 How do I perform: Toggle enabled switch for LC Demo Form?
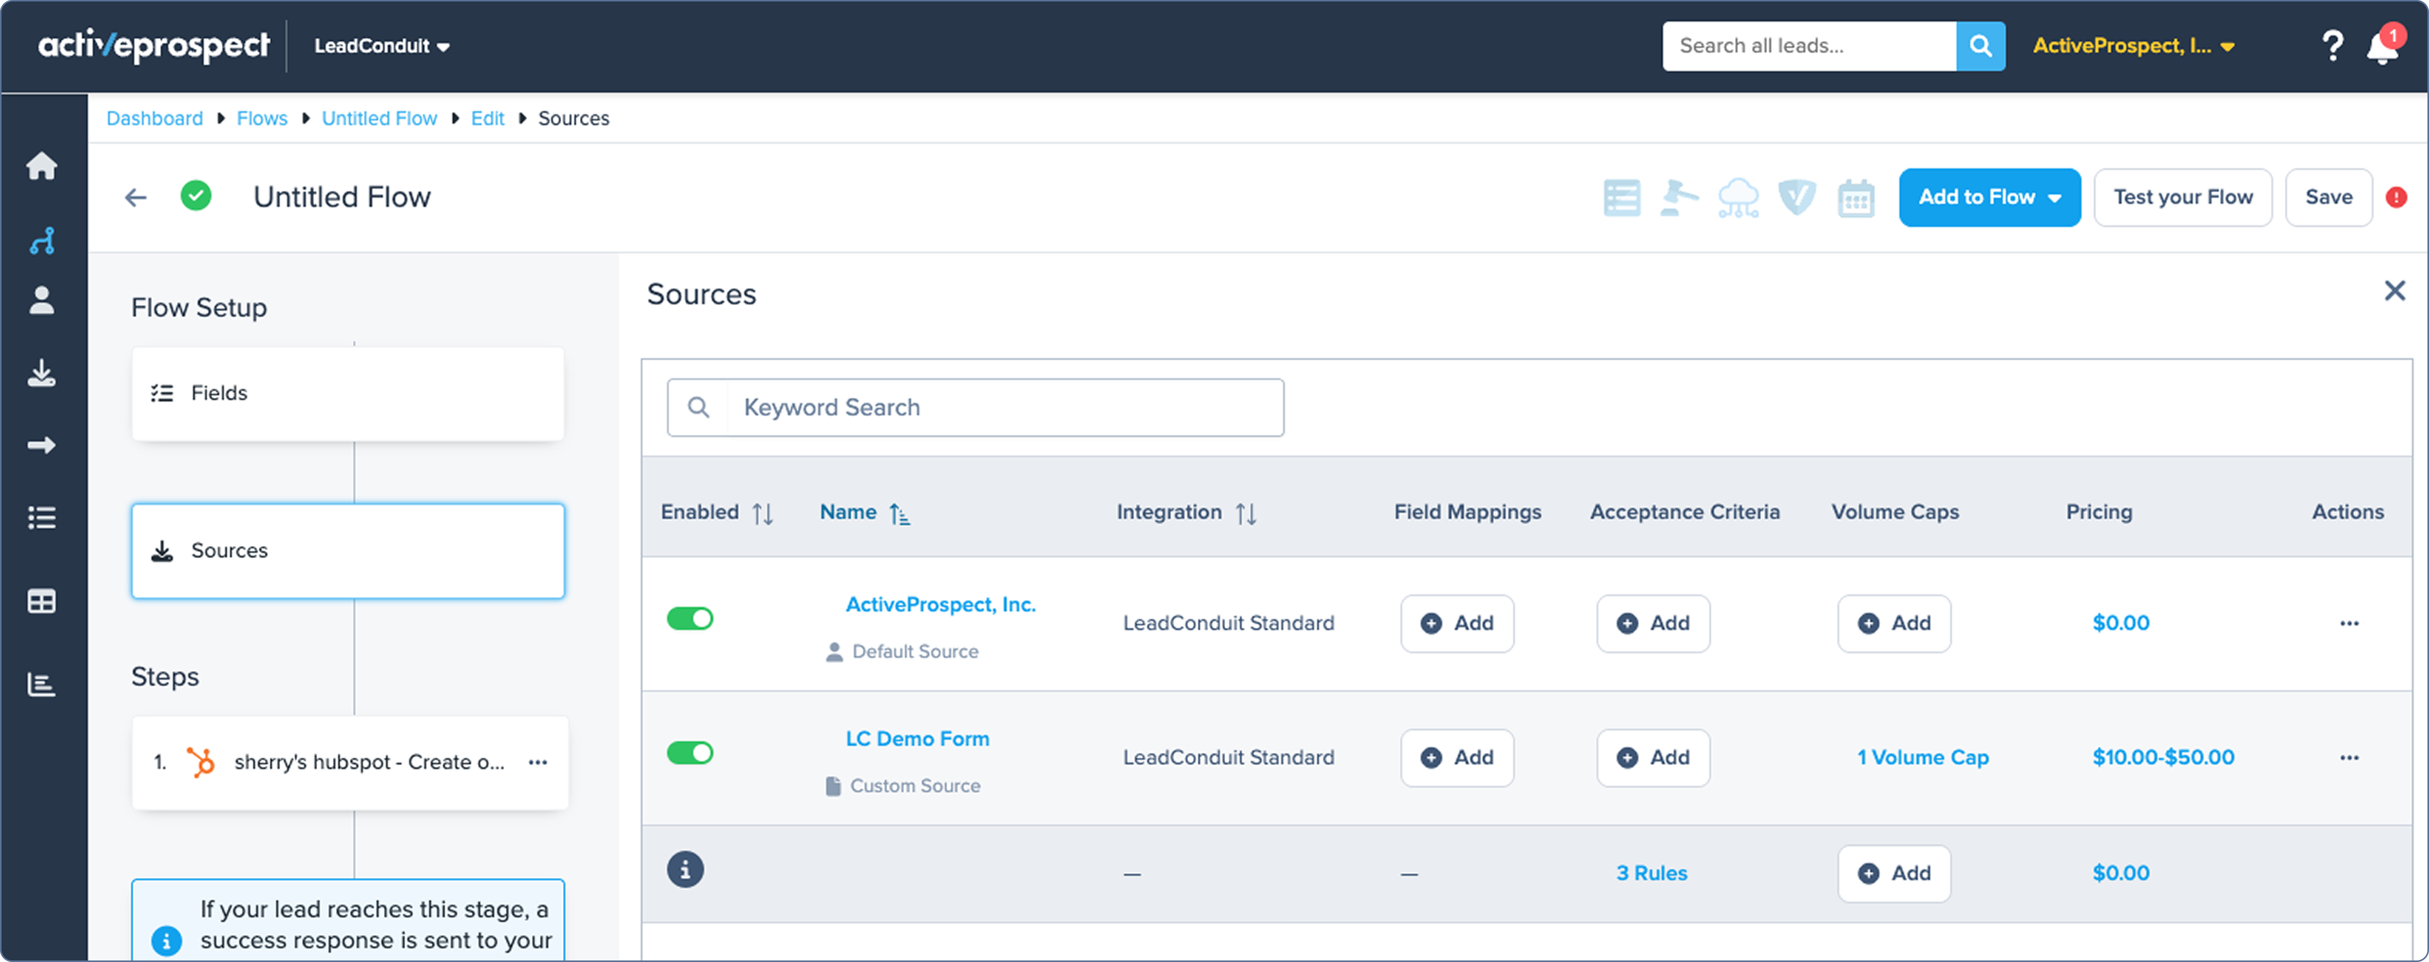[690, 753]
